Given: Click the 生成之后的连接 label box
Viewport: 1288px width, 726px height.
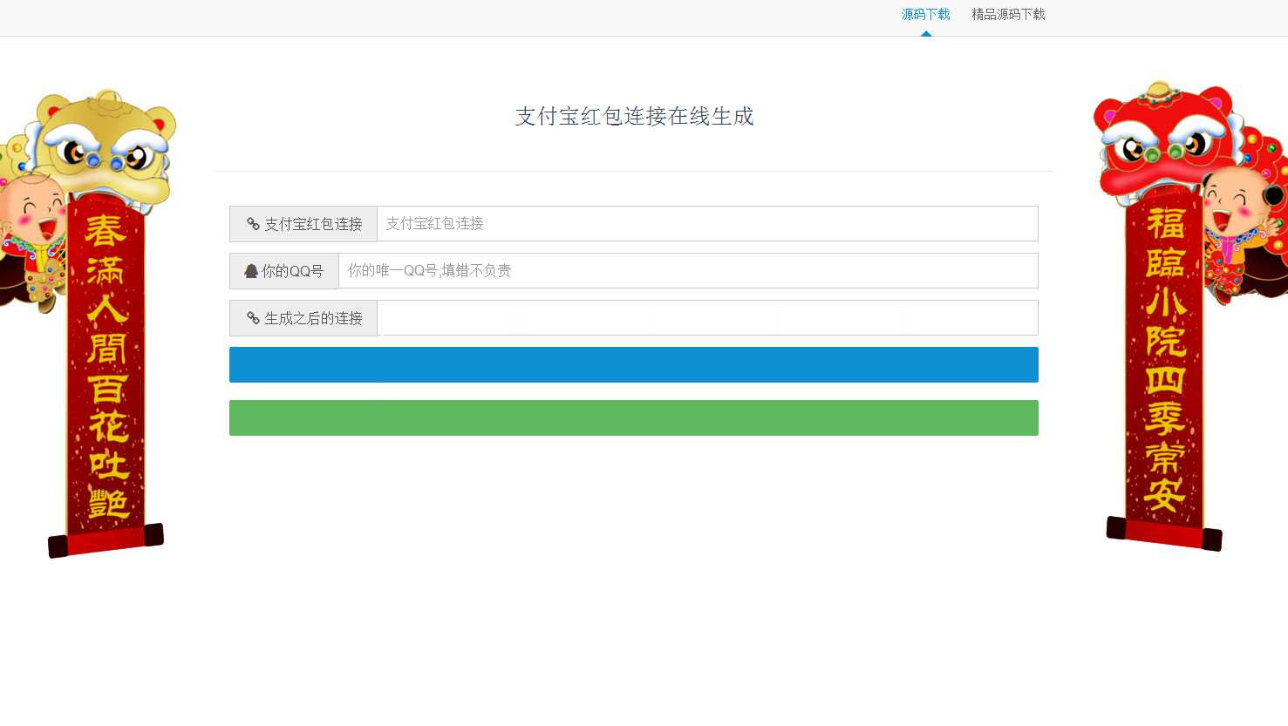Looking at the screenshot, I should (x=303, y=317).
